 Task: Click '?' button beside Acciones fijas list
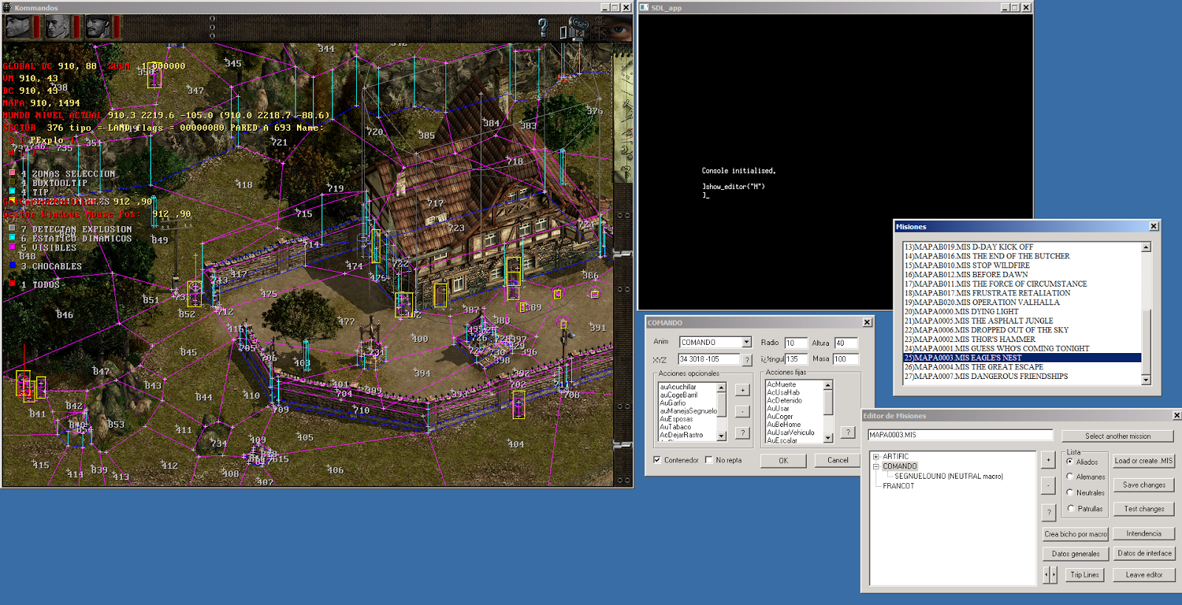(848, 433)
